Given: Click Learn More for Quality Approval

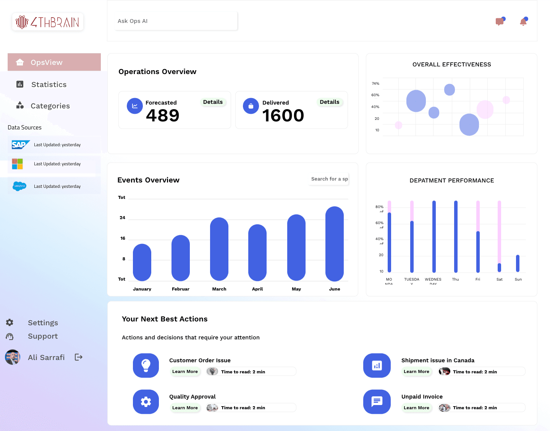Looking at the screenshot, I should (x=185, y=408).
